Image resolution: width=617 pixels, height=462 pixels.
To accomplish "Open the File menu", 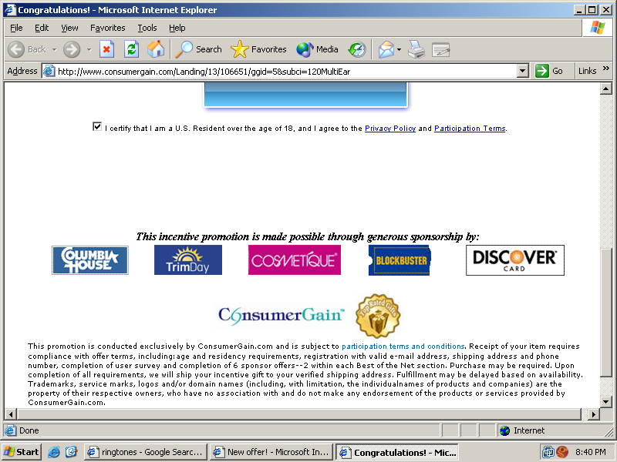I will click(16, 28).
